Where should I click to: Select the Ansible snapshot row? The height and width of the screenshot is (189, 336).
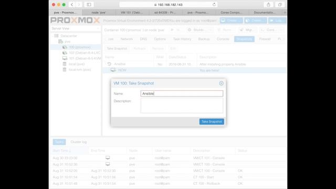point(195,64)
